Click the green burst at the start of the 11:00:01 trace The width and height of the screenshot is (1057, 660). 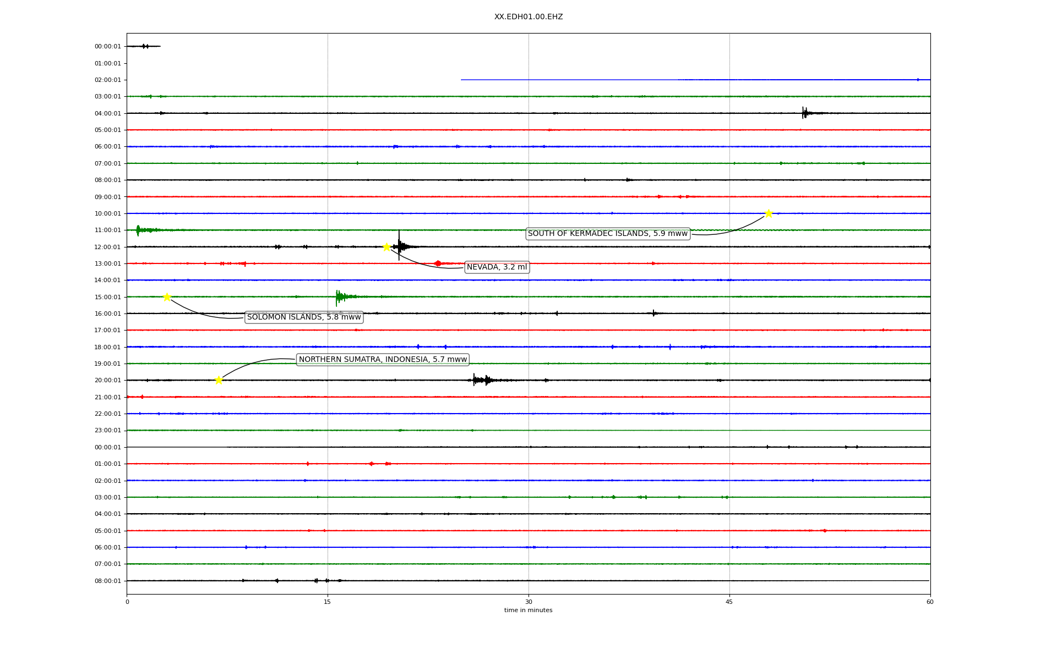point(139,230)
